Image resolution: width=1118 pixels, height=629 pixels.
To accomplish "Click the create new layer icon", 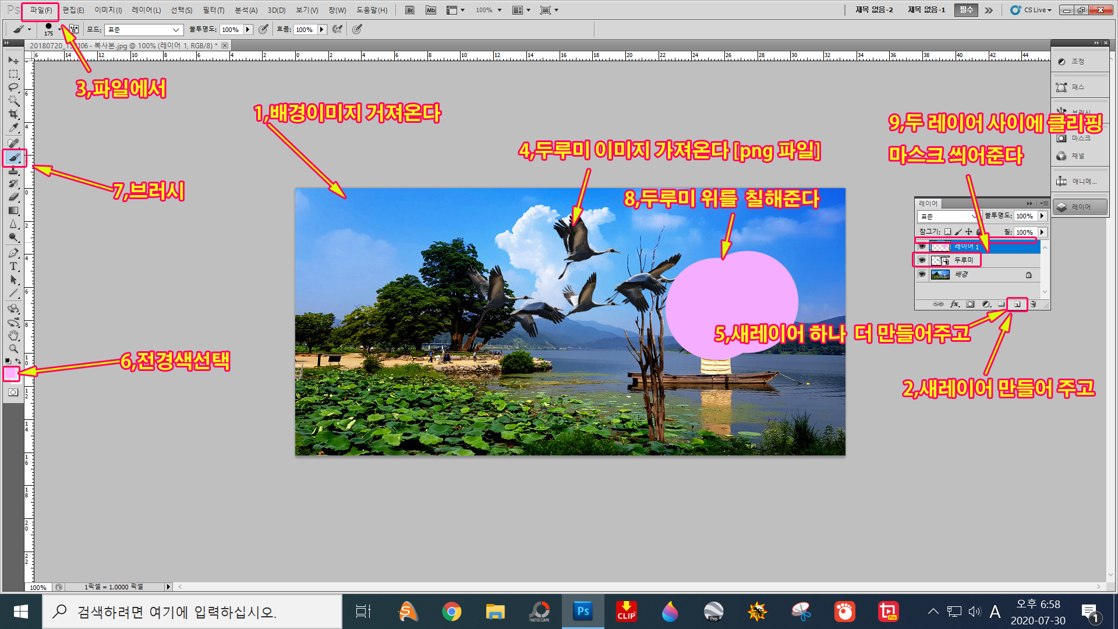I will (x=1017, y=304).
